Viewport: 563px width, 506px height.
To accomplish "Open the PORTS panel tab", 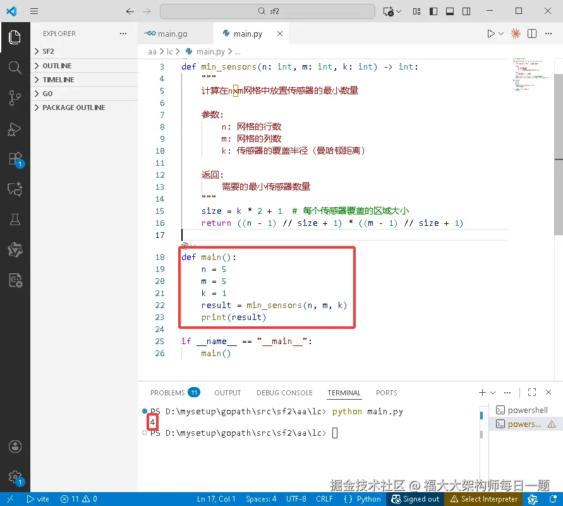I will click(386, 392).
